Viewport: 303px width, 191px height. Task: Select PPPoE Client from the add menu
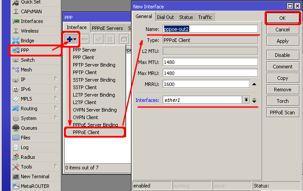coord(86,132)
